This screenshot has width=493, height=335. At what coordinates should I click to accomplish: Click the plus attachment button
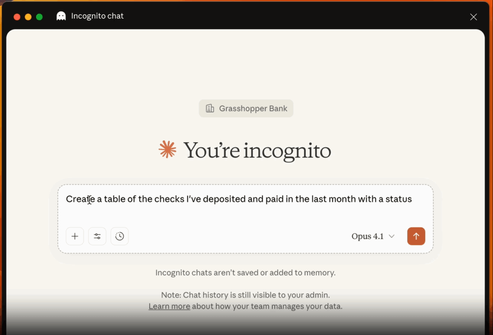tap(75, 236)
